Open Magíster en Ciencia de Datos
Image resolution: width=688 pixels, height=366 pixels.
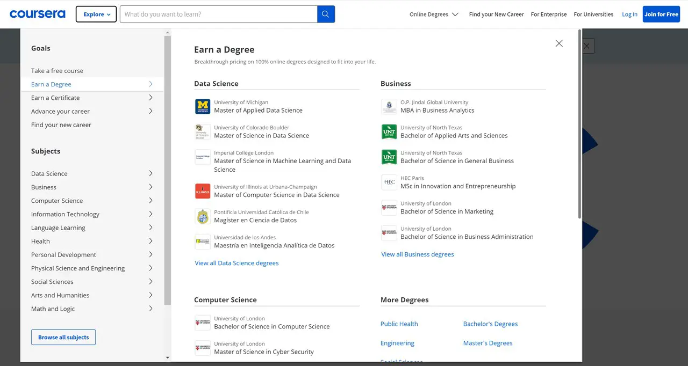pyautogui.click(x=255, y=220)
